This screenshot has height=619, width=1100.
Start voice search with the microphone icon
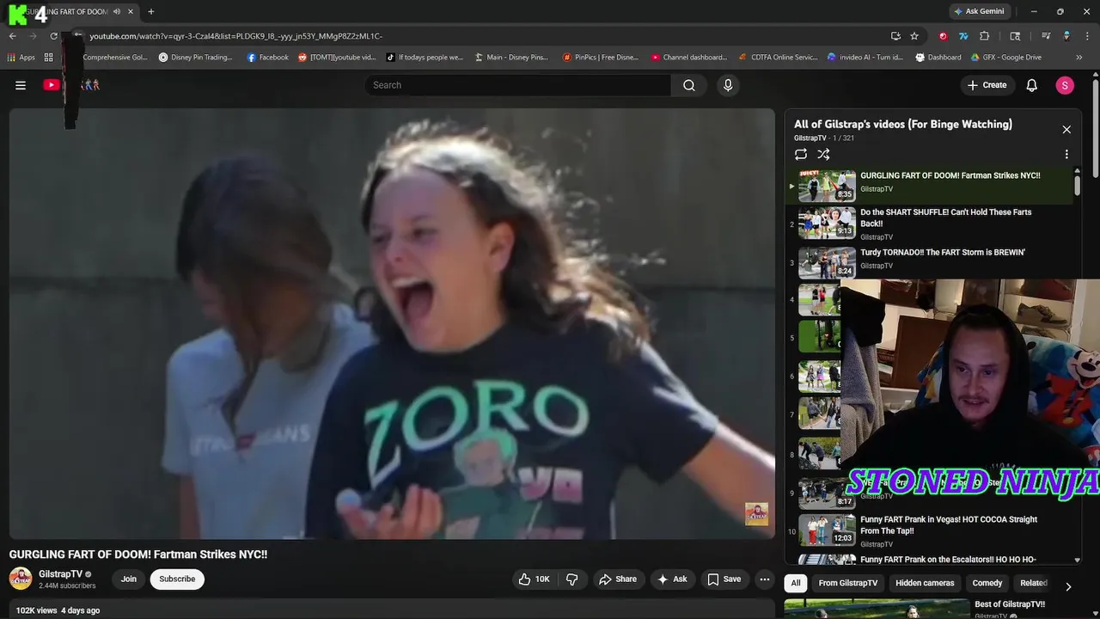[x=728, y=85]
